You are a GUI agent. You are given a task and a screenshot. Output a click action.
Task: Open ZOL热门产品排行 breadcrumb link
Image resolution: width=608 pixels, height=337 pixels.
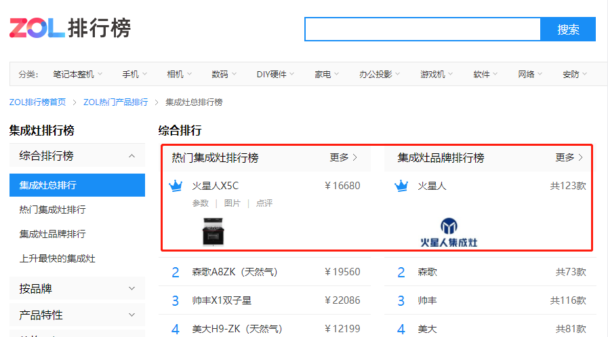click(115, 102)
